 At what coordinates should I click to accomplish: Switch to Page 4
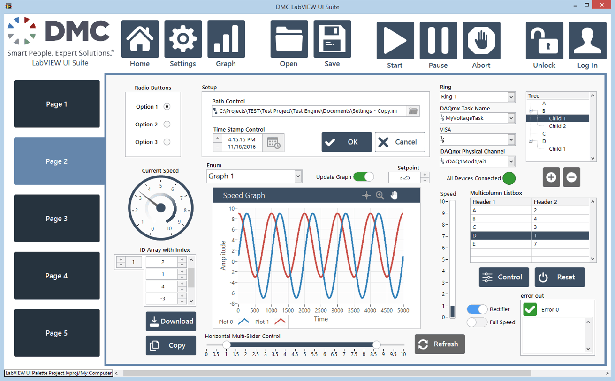(56, 276)
